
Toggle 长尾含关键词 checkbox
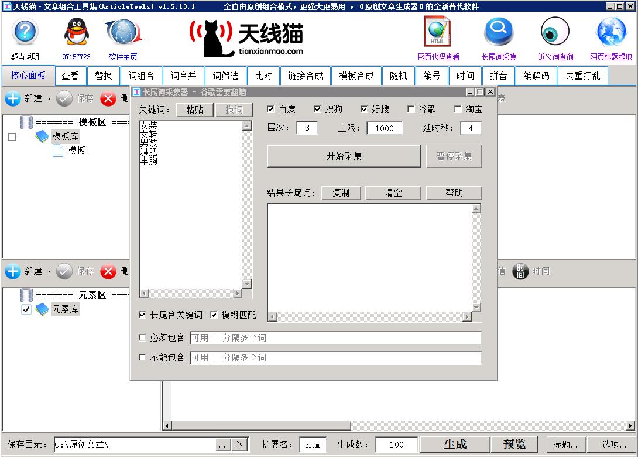pos(142,315)
